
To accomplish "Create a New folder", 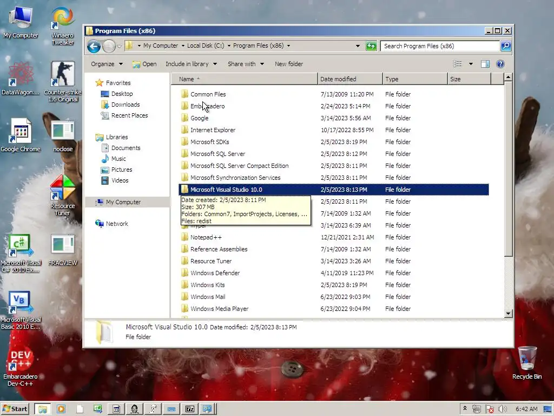I will (x=289, y=64).
